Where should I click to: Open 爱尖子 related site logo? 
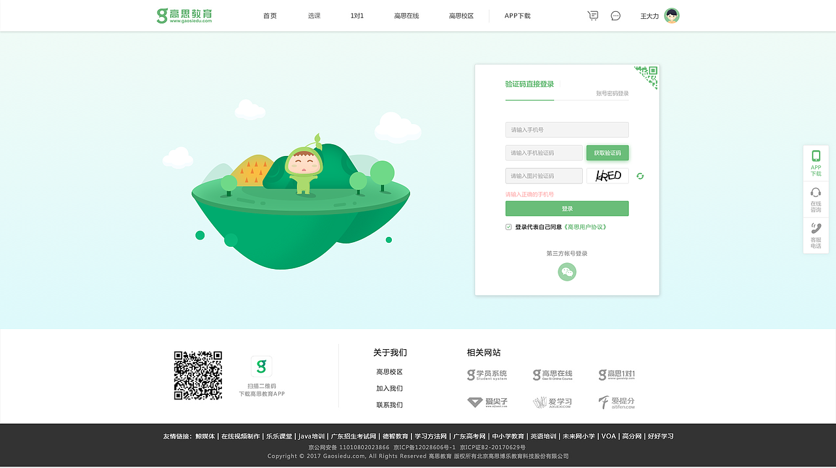pos(487,402)
